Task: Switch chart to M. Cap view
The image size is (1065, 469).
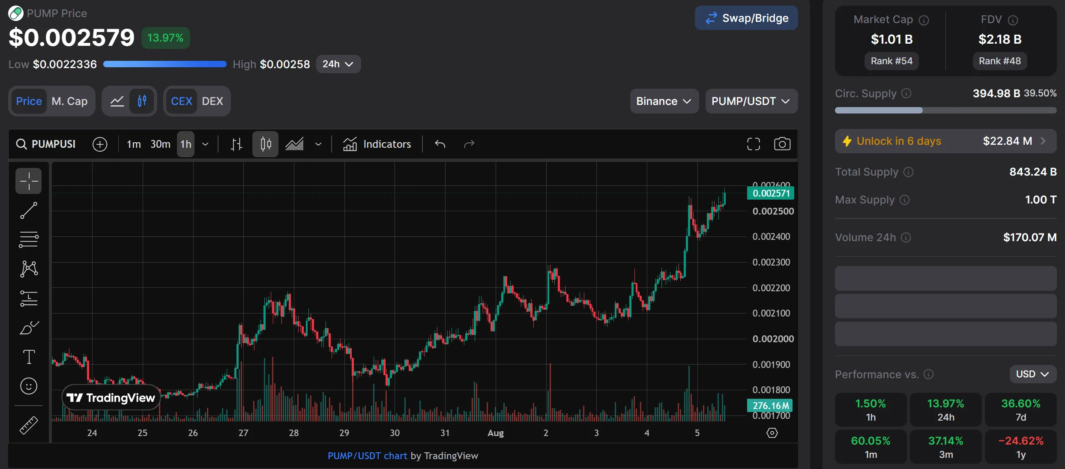Action: 69,101
